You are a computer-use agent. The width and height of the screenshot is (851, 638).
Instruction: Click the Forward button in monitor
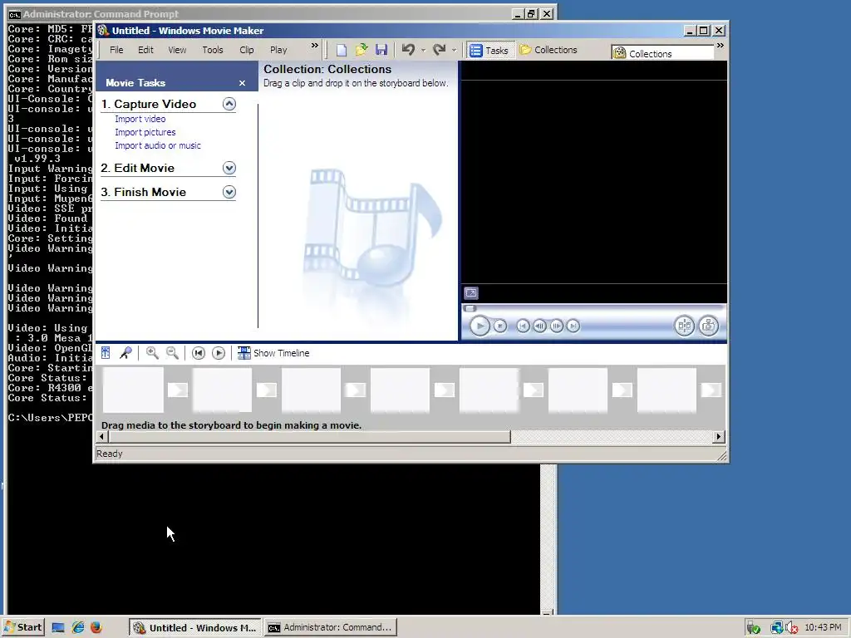(573, 326)
